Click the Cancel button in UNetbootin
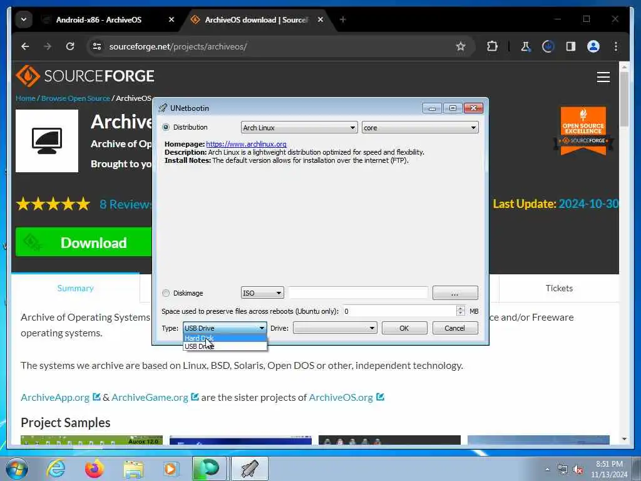The height and width of the screenshot is (481, 641). tap(454, 328)
